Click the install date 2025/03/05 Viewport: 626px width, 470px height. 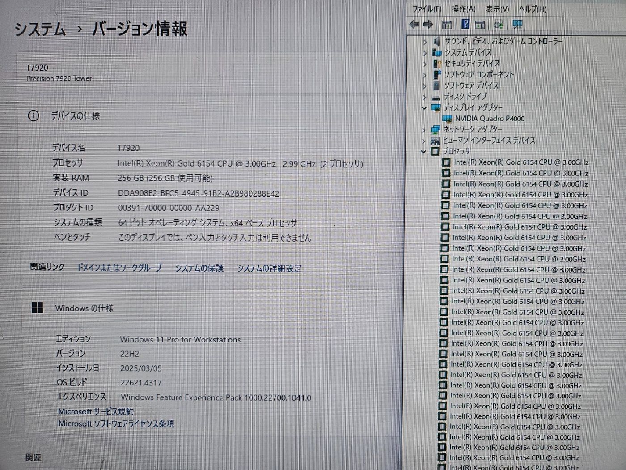tap(141, 368)
